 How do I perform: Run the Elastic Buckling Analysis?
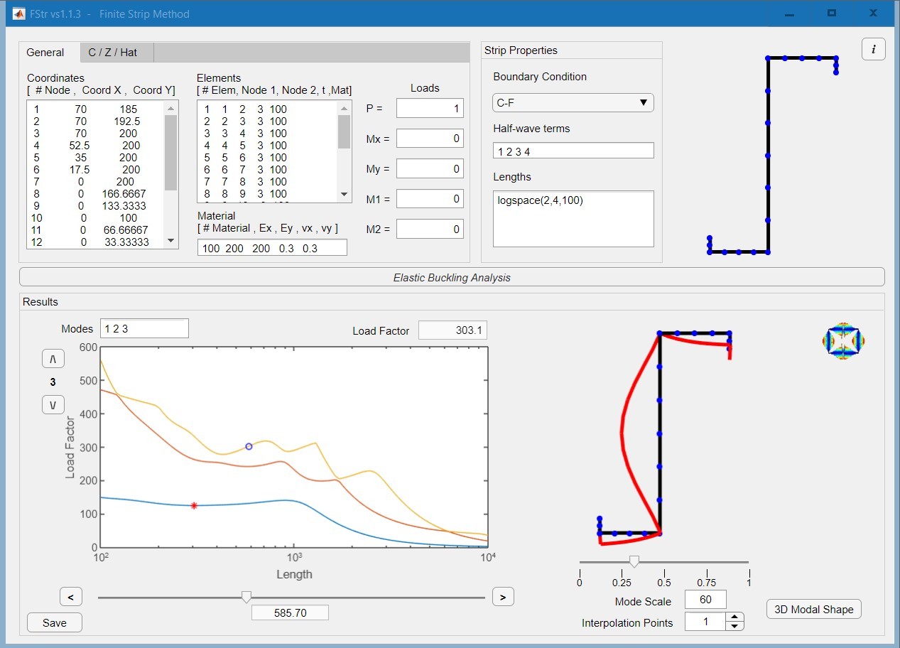click(452, 277)
